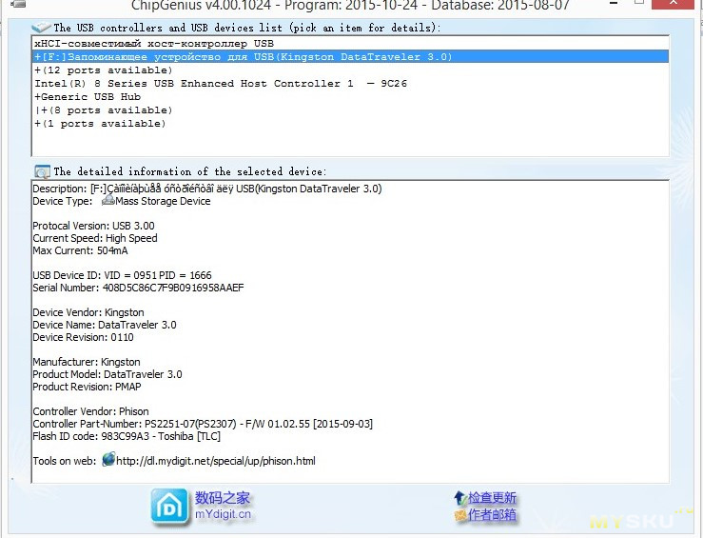Screen dimensions: 703x538
Task: Click the mYdigit house logo icon
Action: click(x=169, y=507)
